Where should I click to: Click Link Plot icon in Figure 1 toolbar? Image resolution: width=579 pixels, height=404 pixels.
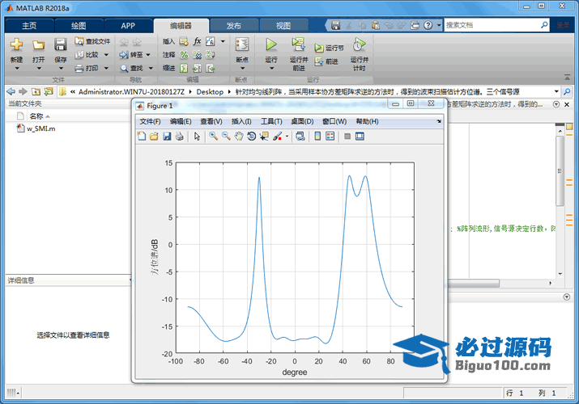pos(300,137)
